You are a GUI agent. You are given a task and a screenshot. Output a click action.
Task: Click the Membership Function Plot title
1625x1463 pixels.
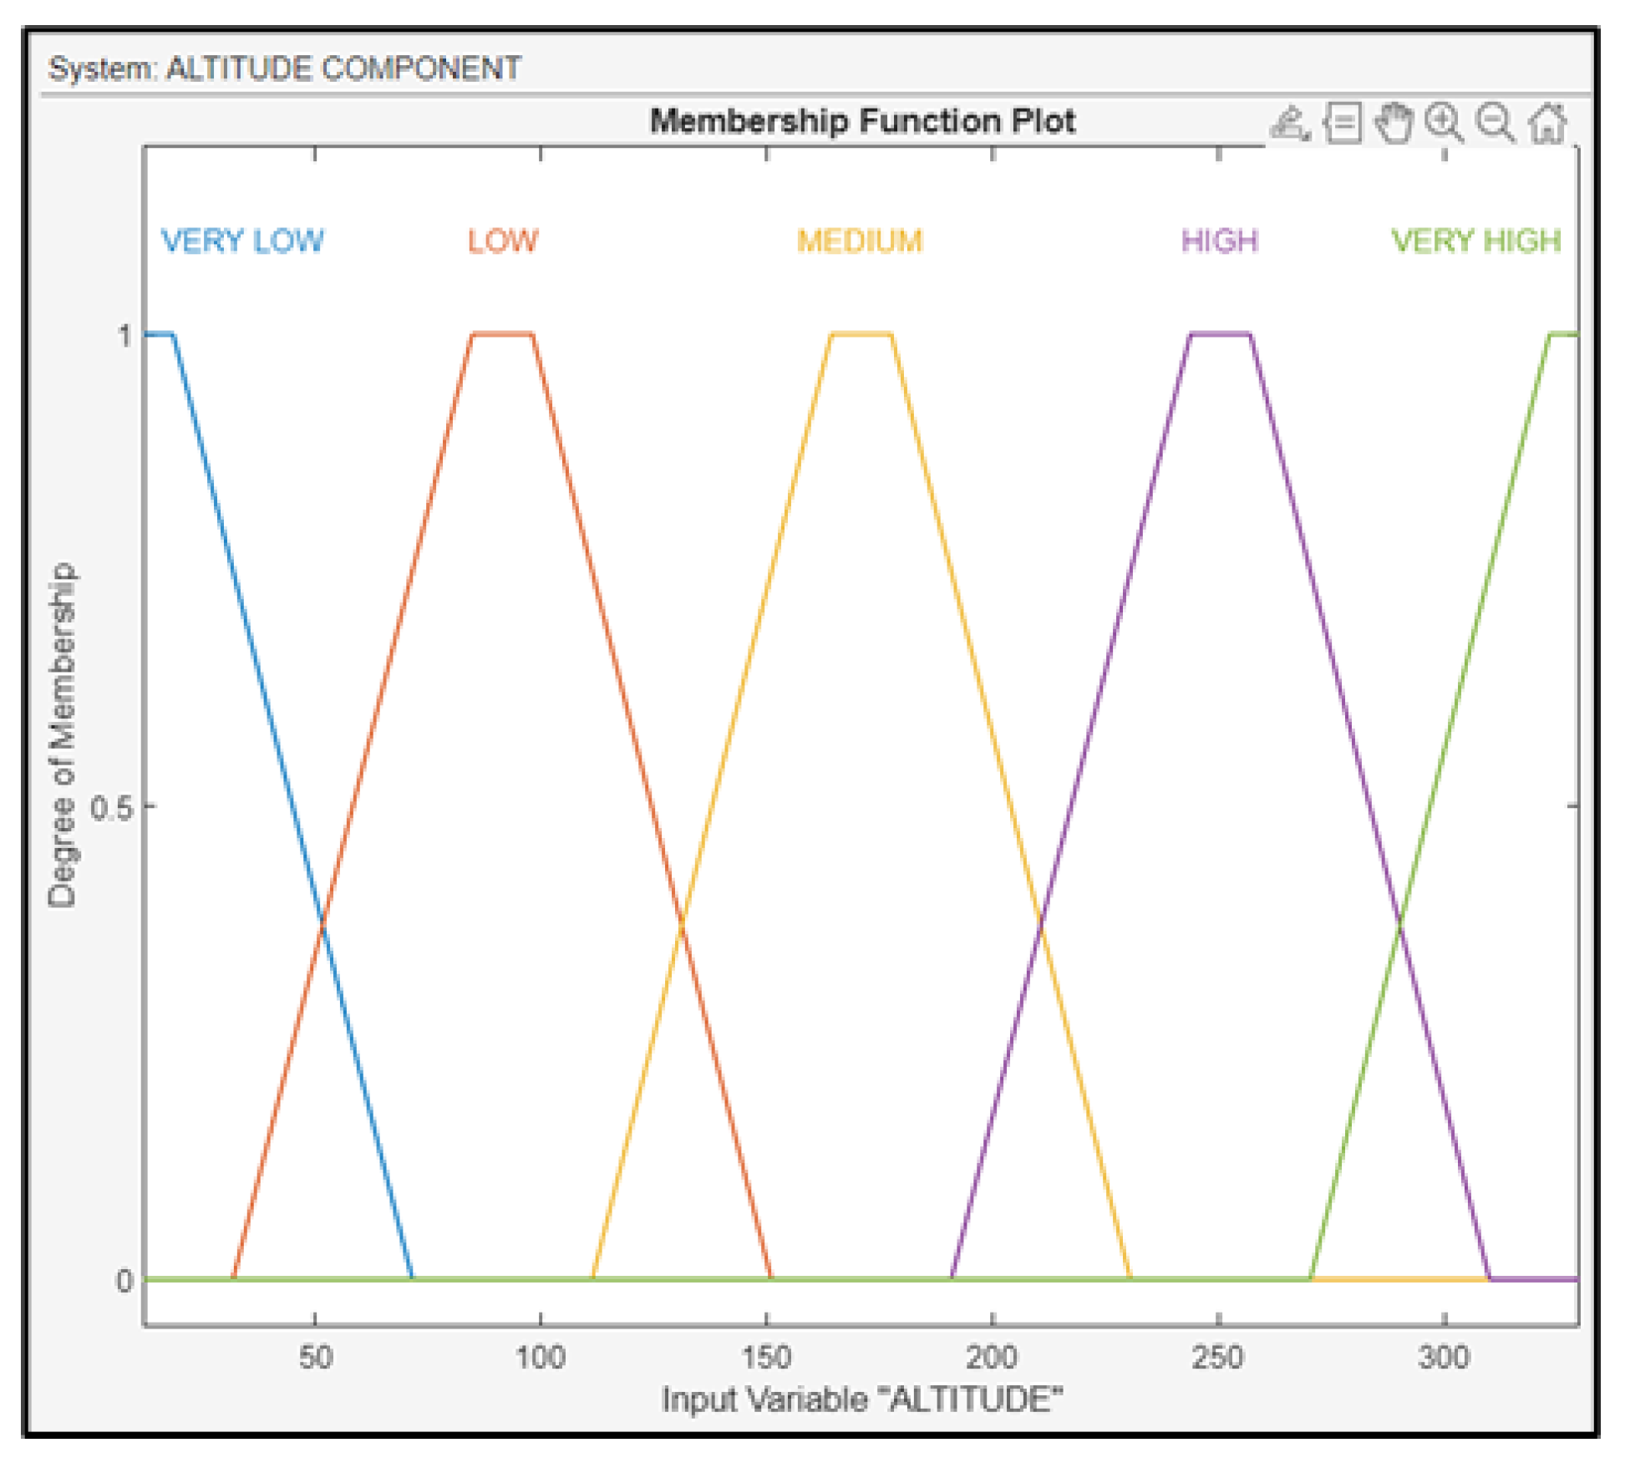pos(862,121)
